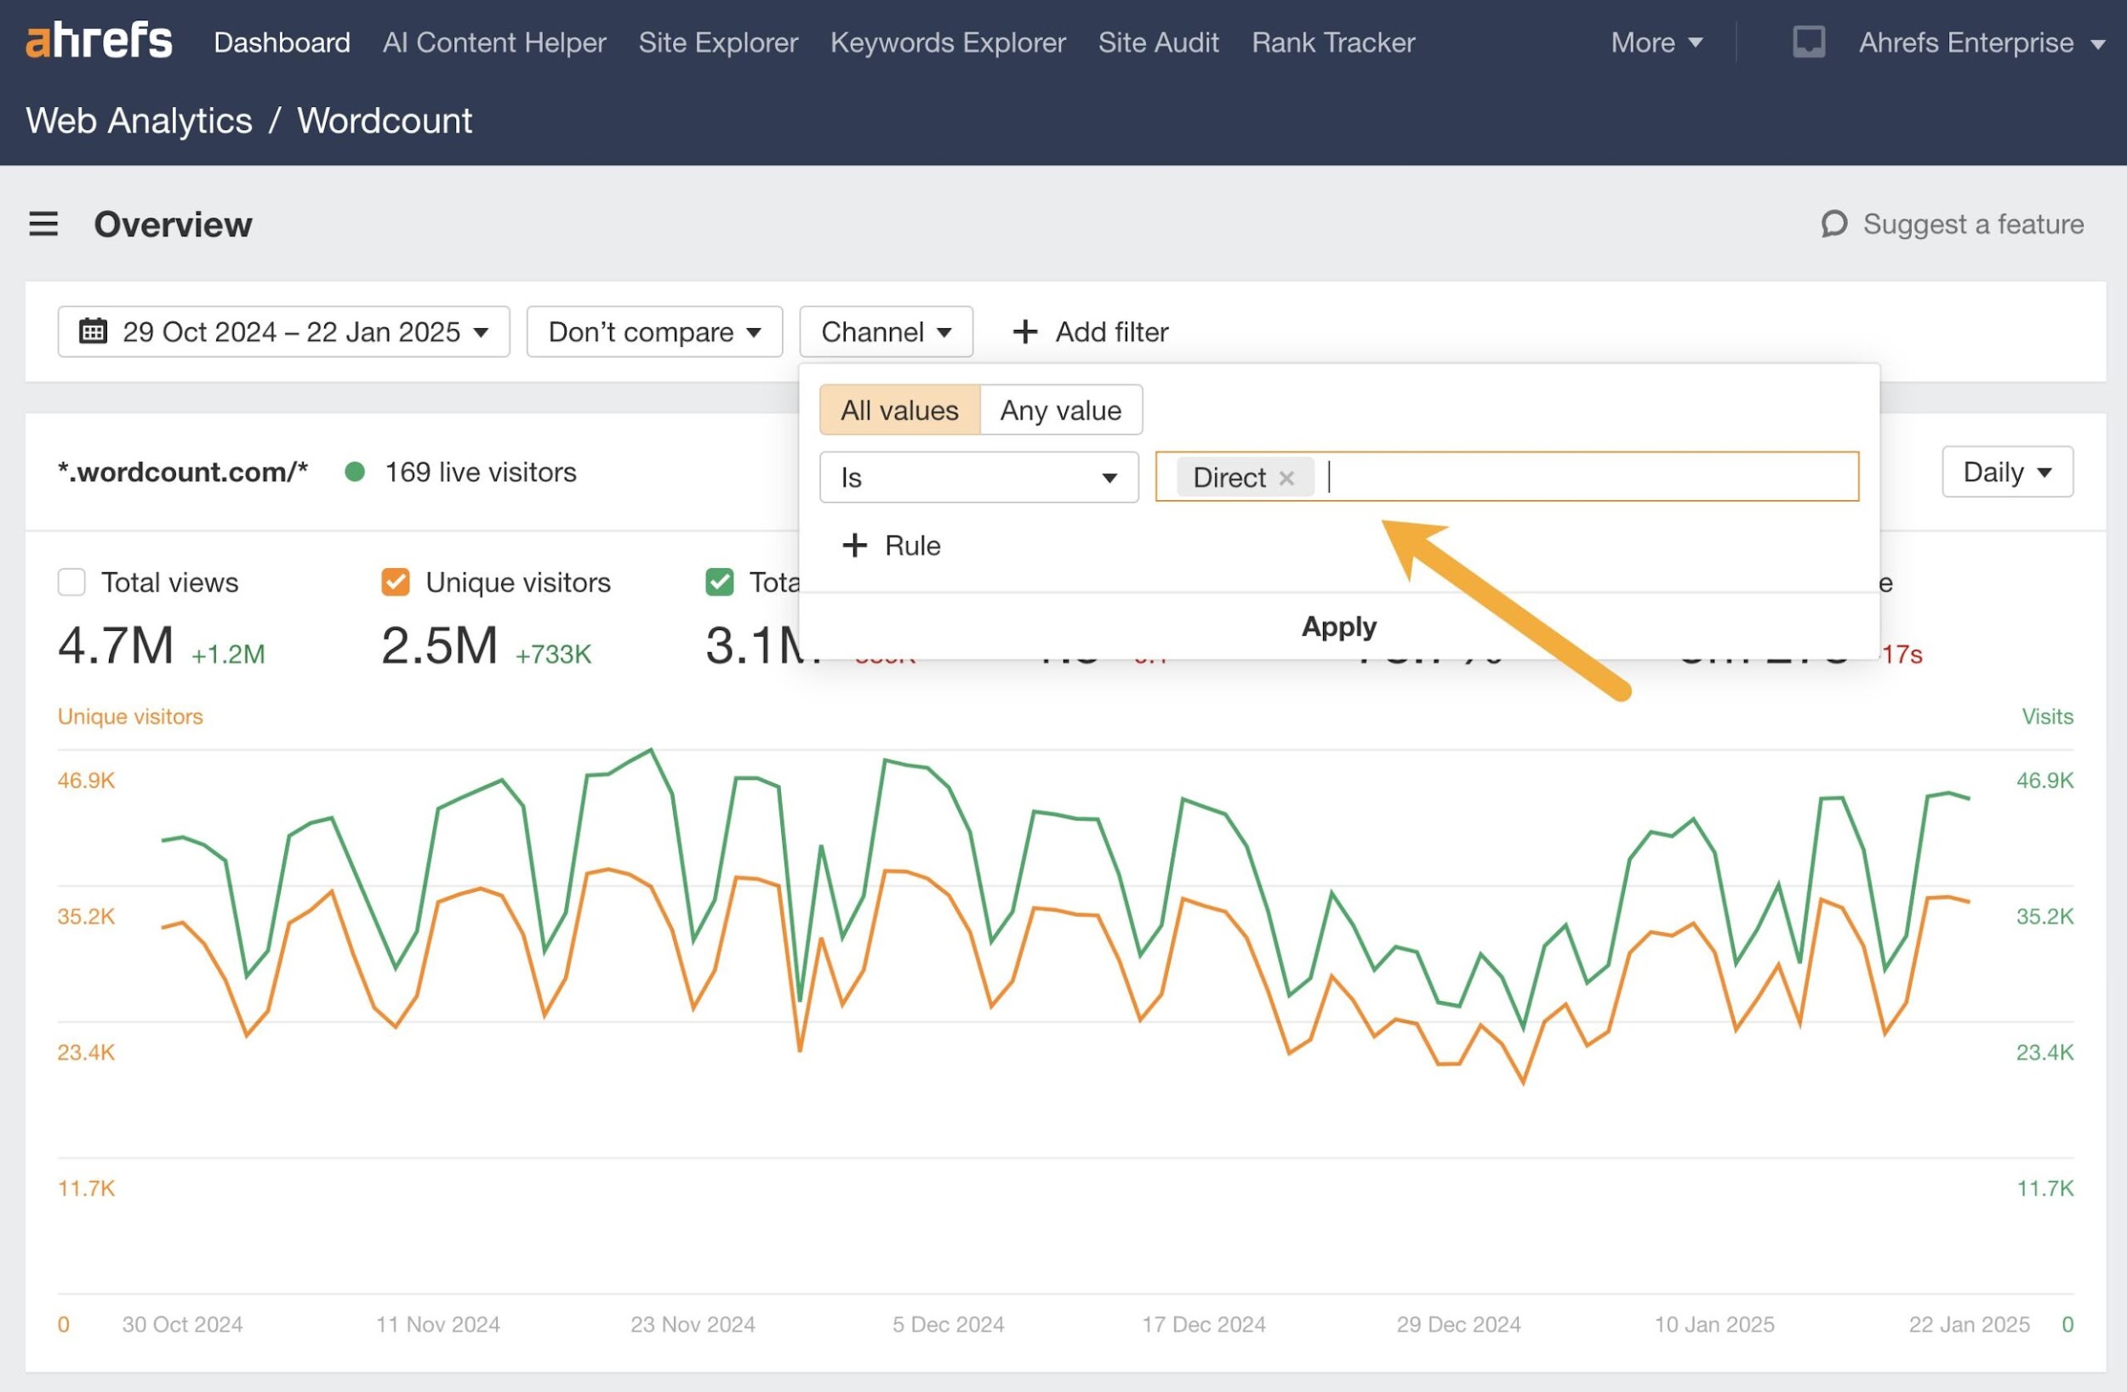Open Site Explorer in the top menu

coord(717,42)
